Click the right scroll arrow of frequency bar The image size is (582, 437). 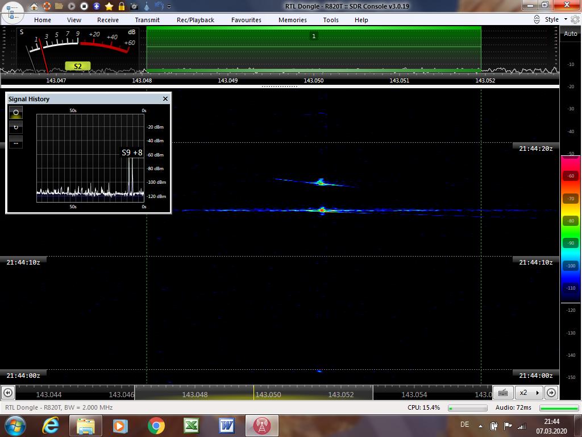tap(551, 393)
